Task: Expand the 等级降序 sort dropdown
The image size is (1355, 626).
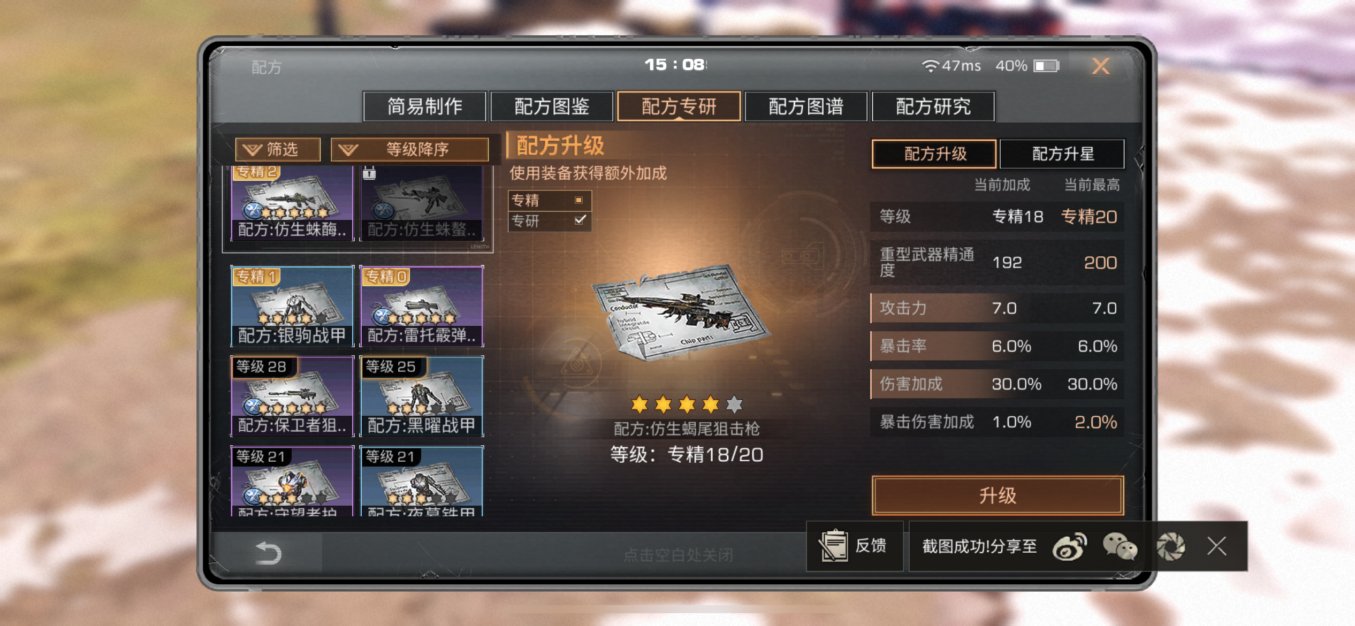Action: click(x=410, y=149)
